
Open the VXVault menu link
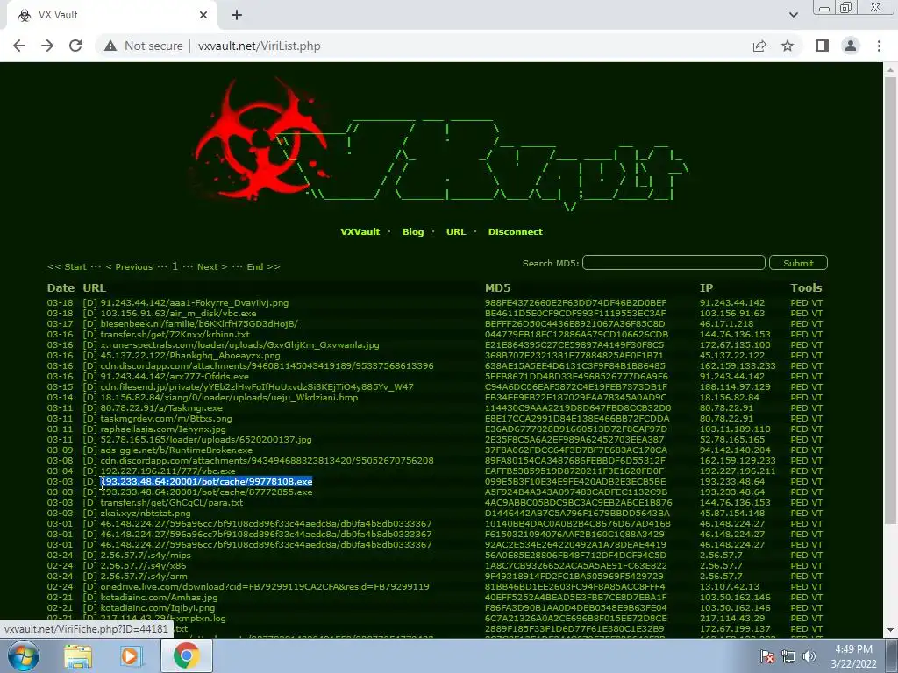point(360,231)
